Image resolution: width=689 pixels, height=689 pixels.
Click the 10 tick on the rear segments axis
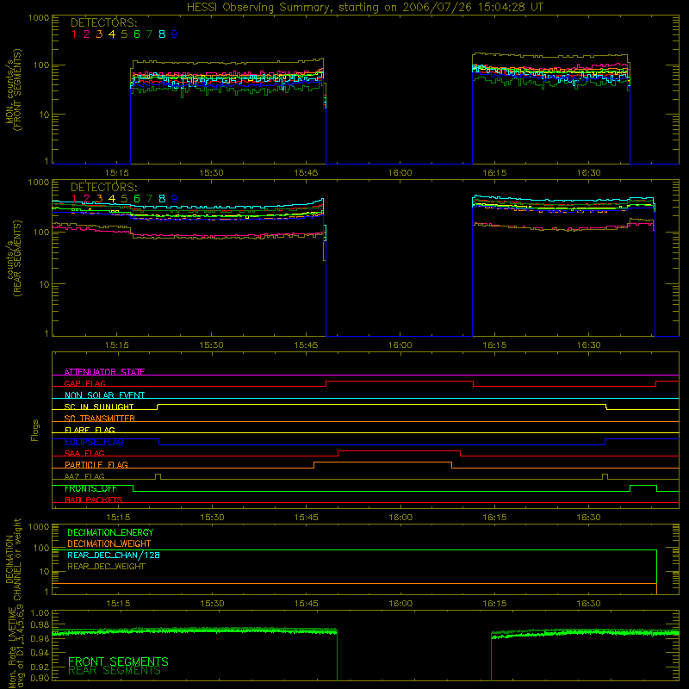click(44, 284)
